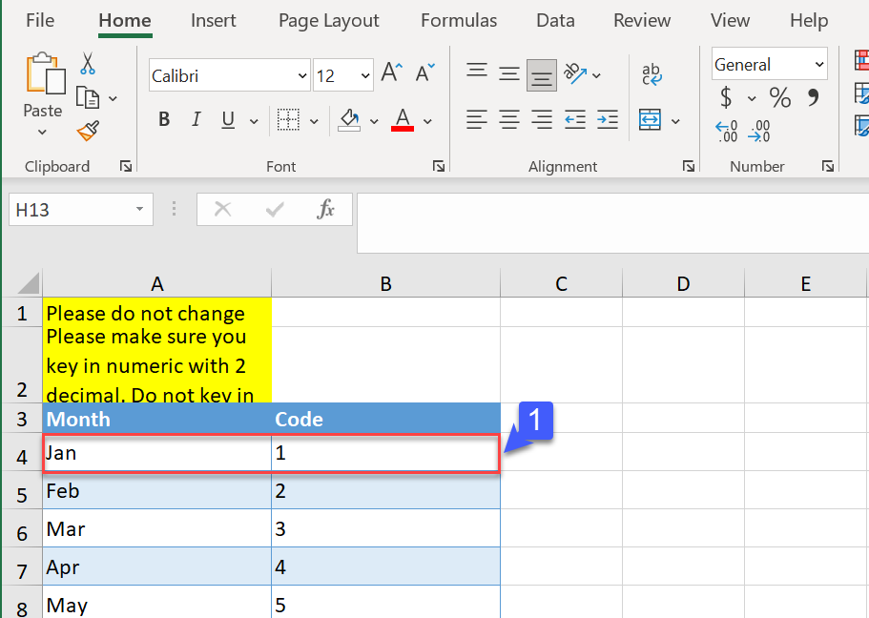Click the Percent Style icon
869x618 pixels.
tap(780, 97)
